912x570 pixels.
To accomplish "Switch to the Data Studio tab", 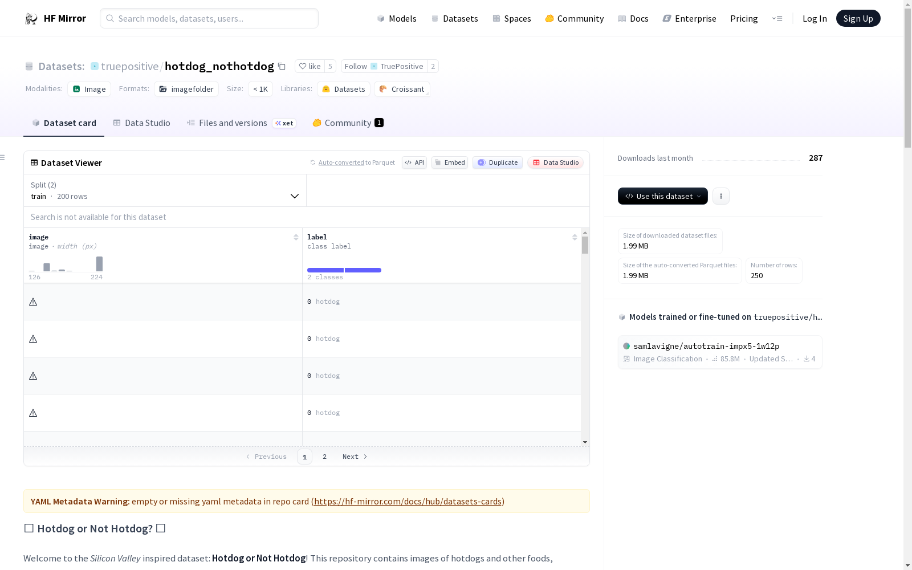I will [142, 123].
